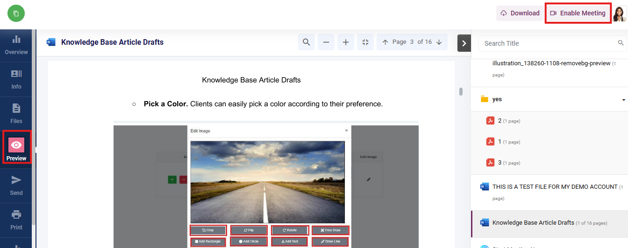This screenshot has height=248, width=628.
Task: Select the 'yes' folder row
Action: point(549,99)
